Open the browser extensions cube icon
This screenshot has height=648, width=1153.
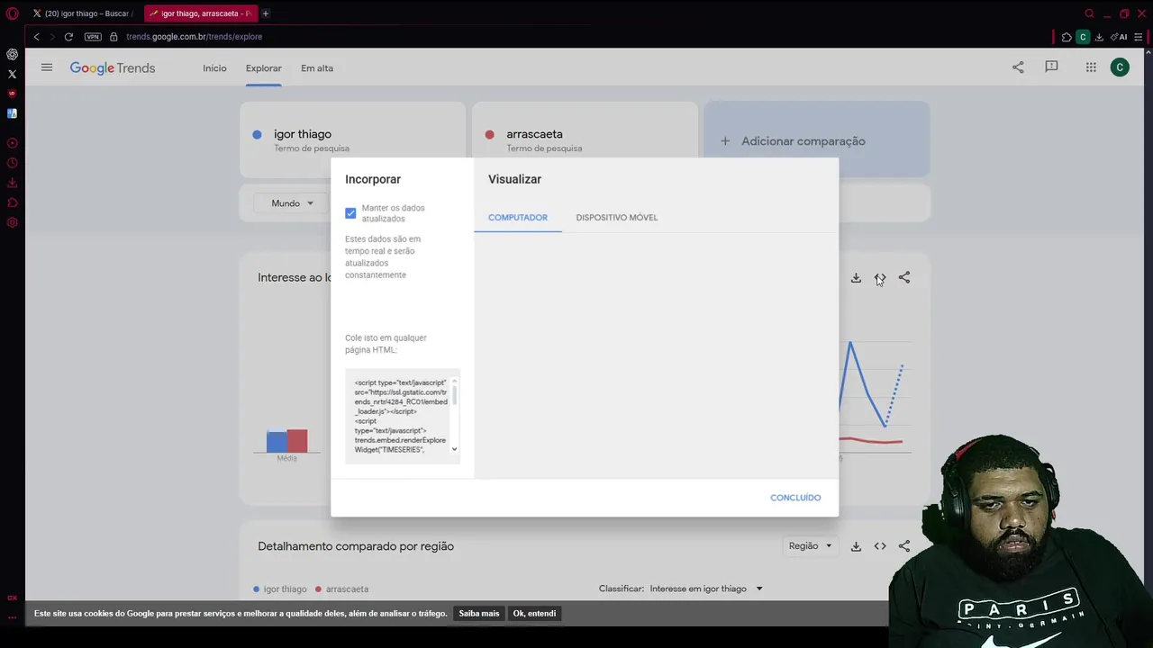click(1067, 37)
